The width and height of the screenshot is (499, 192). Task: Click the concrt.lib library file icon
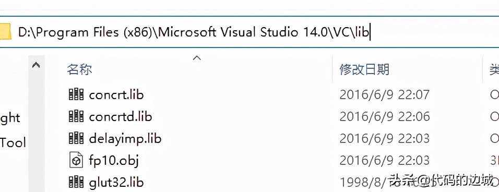tap(76, 94)
